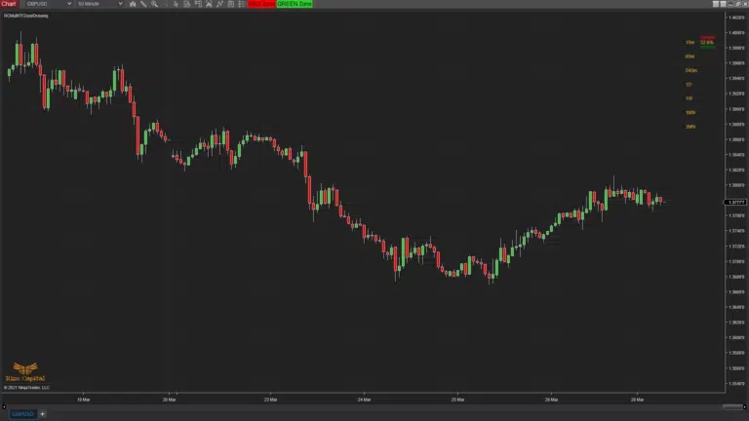
Task: Open the bar type chart style icon
Action: 135,4
